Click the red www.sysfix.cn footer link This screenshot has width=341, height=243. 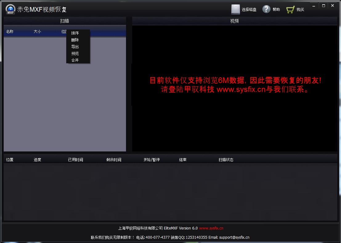coord(211,228)
